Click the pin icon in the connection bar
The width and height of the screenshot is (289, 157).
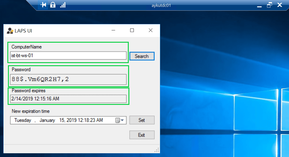[43, 5]
